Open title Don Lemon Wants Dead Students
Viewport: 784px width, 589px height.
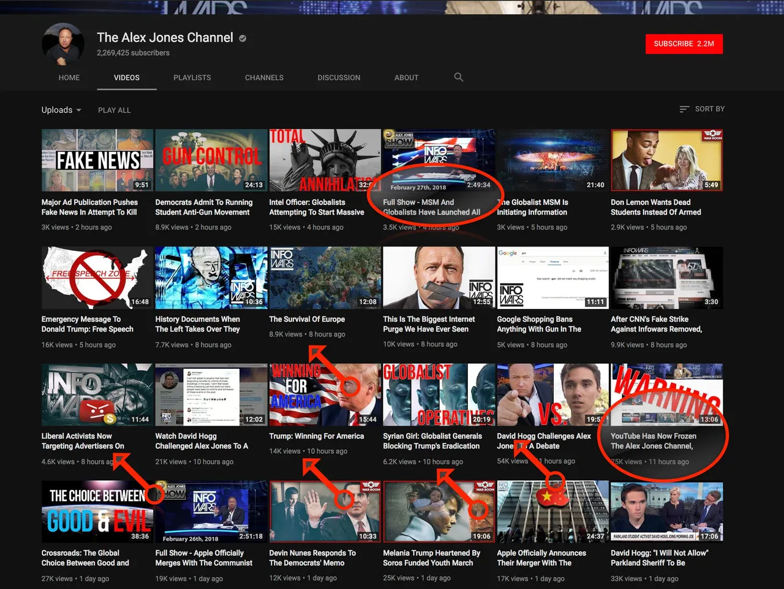[x=656, y=207]
